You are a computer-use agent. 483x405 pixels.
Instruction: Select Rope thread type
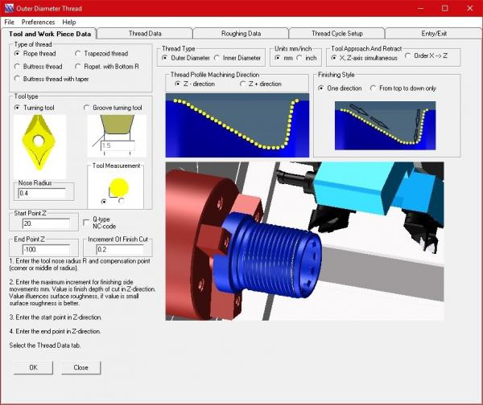point(19,54)
